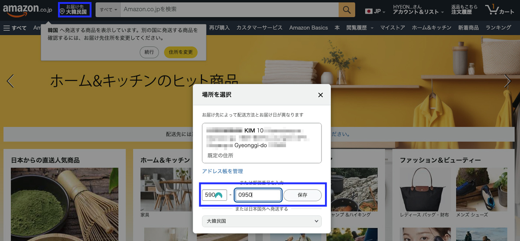Open the 大韓民国 country dropdown

click(262, 221)
